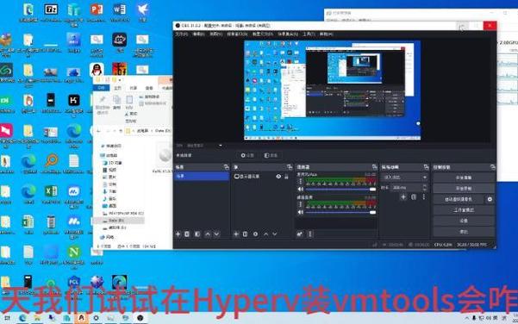Toggle lock on display capture source
518x324 pixels.
(286, 177)
